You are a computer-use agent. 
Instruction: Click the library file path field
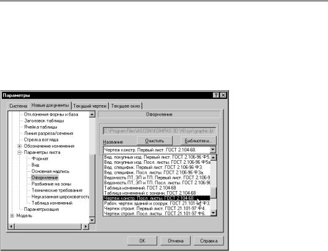(160, 131)
